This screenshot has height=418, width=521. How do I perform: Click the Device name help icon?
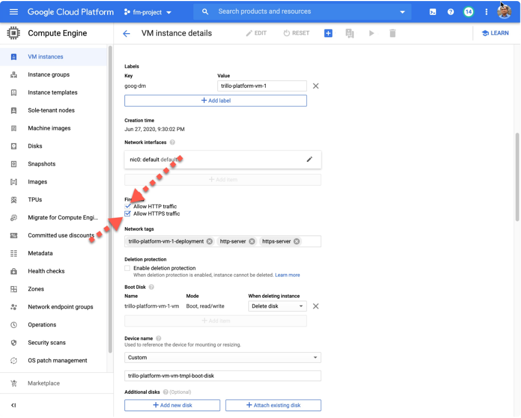[x=159, y=339]
